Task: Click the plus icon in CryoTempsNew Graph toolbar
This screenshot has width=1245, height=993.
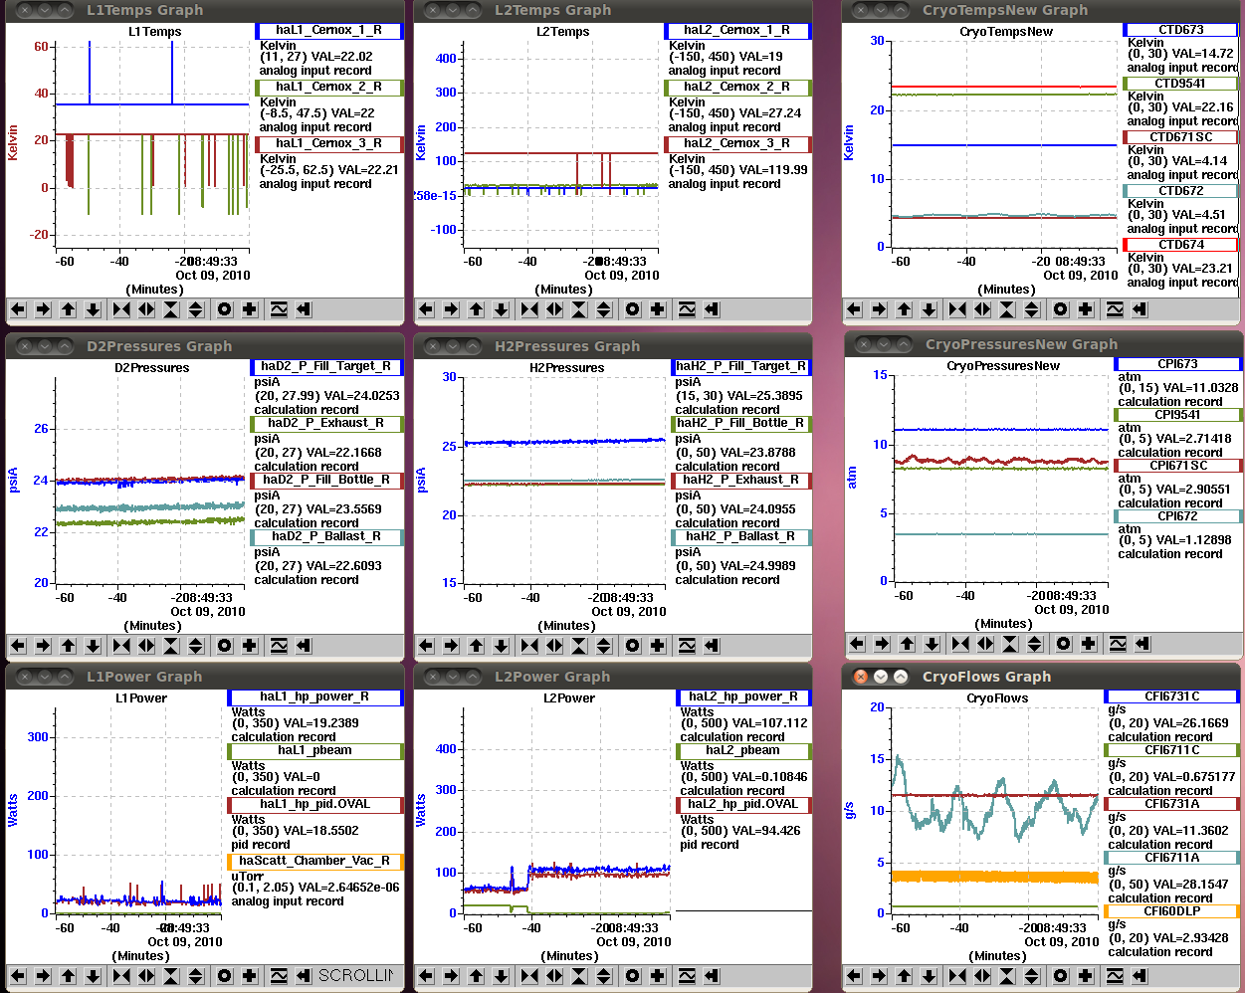Action: (1086, 309)
